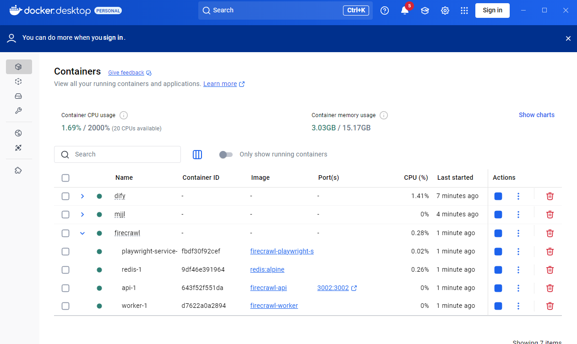Screen dimensions: 577x344
Task: Stop the dify container stack
Action: pyautogui.click(x=498, y=196)
